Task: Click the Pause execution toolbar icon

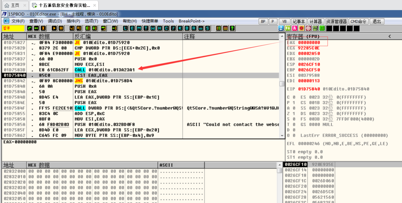Action: tap(61, 28)
